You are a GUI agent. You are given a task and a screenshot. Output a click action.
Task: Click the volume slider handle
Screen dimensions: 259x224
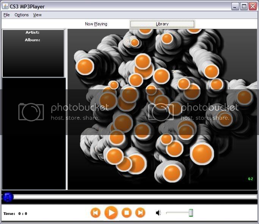[x=191, y=213]
